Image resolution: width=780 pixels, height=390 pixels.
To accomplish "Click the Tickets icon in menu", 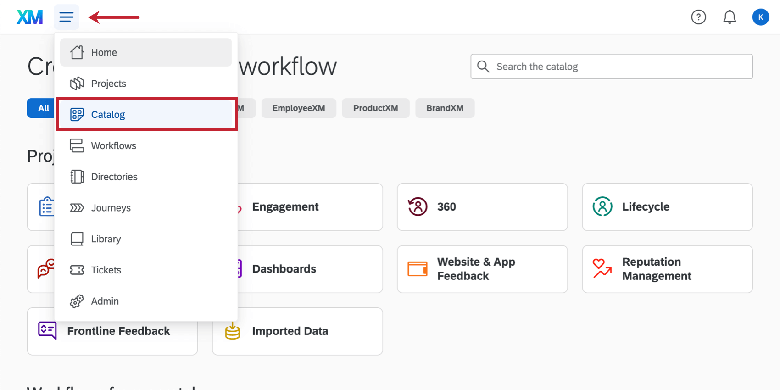I will point(77,270).
